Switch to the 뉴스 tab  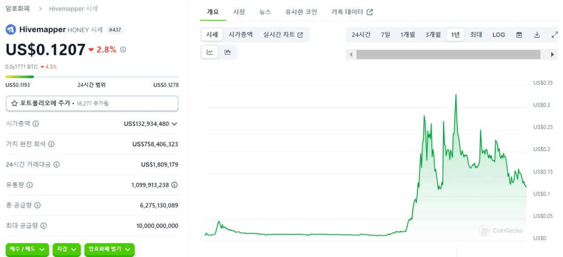coord(265,12)
